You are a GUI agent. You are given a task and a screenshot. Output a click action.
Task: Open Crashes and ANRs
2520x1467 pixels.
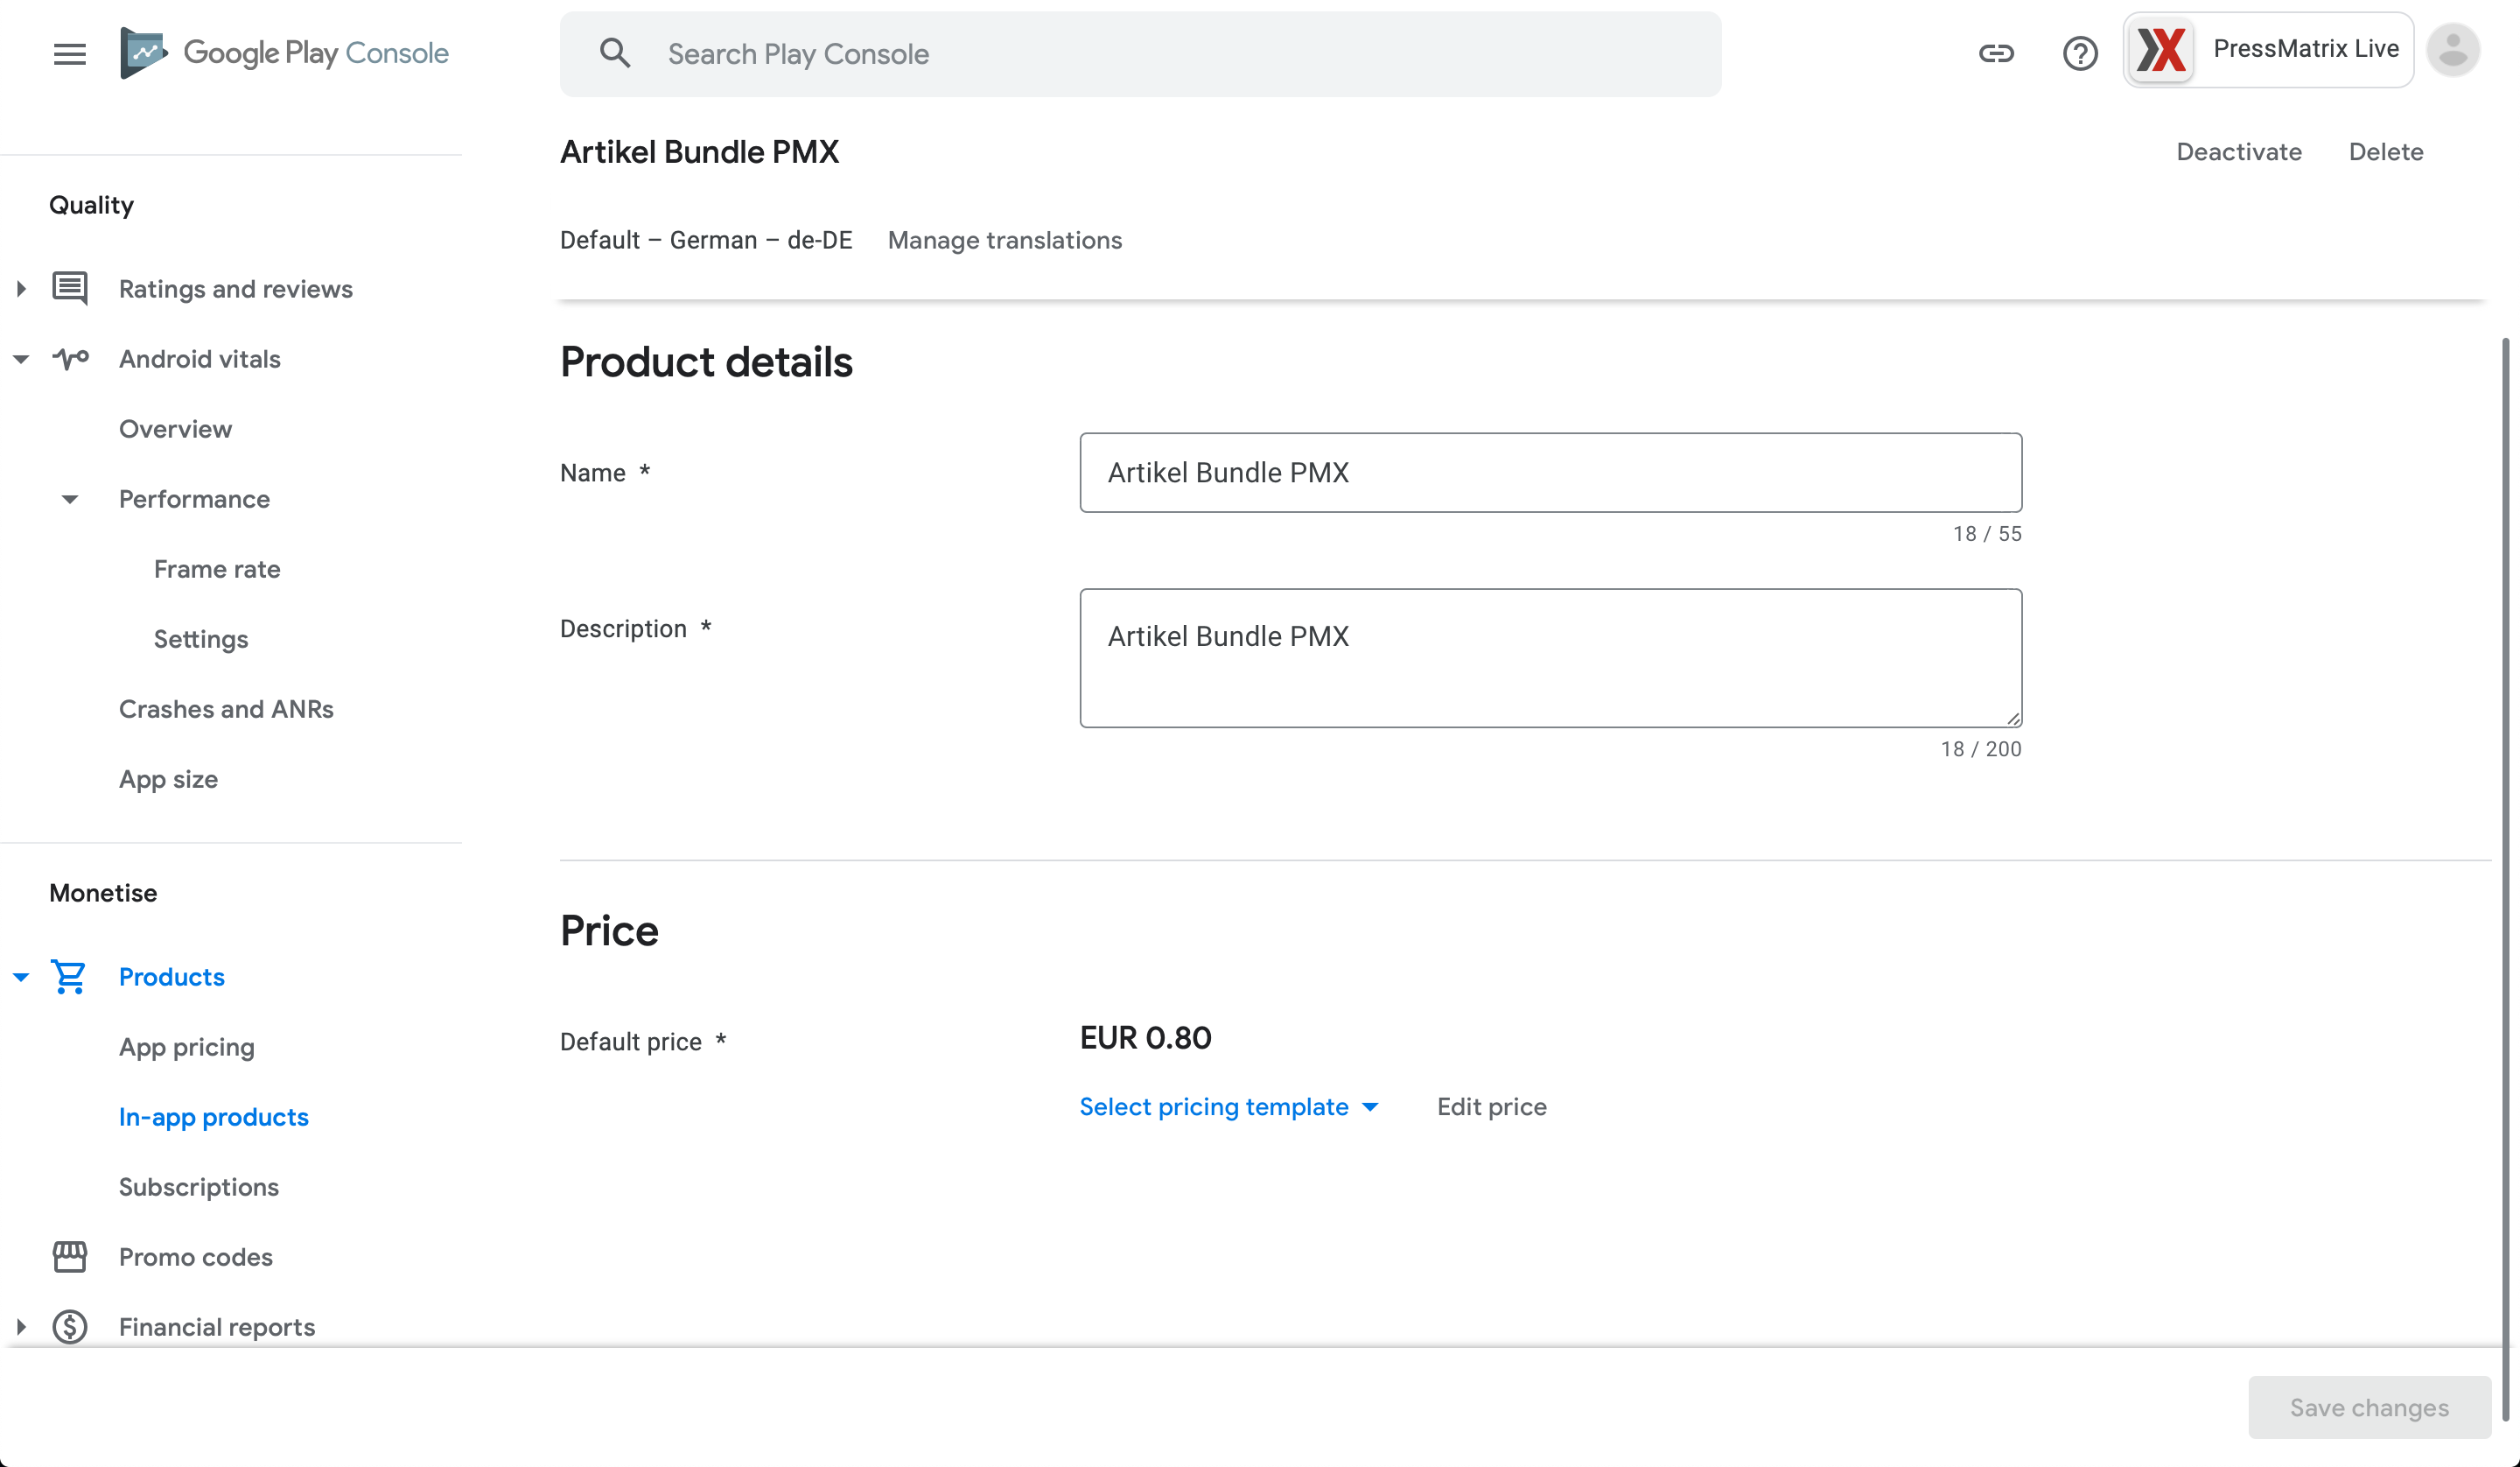coord(226,710)
